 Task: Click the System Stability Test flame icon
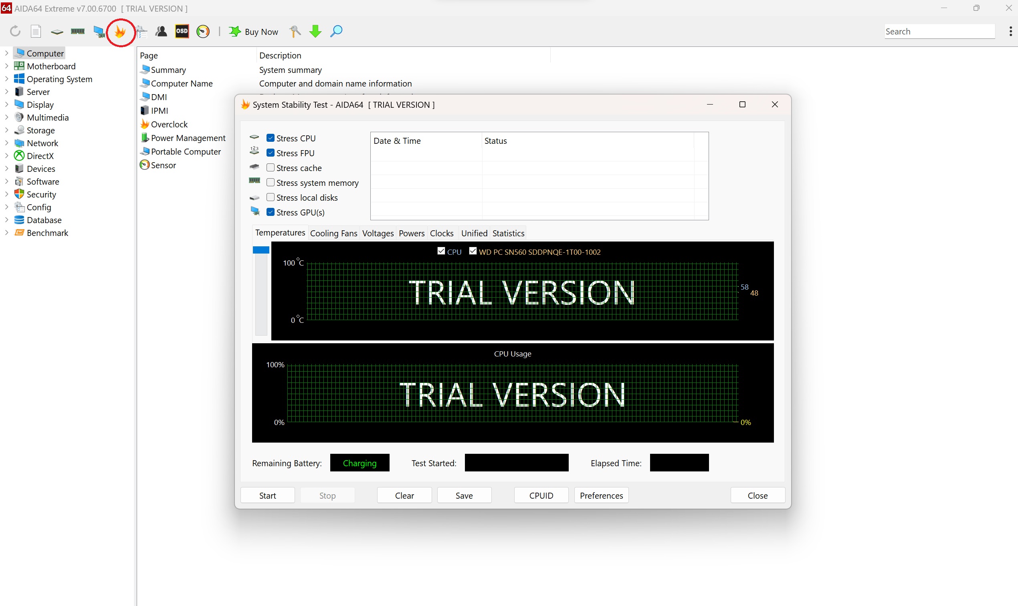pyautogui.click(x=120, y=31)
